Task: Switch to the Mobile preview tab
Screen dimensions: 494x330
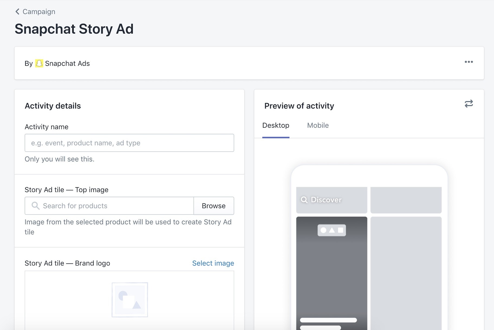Action: (x=318, y=126)
